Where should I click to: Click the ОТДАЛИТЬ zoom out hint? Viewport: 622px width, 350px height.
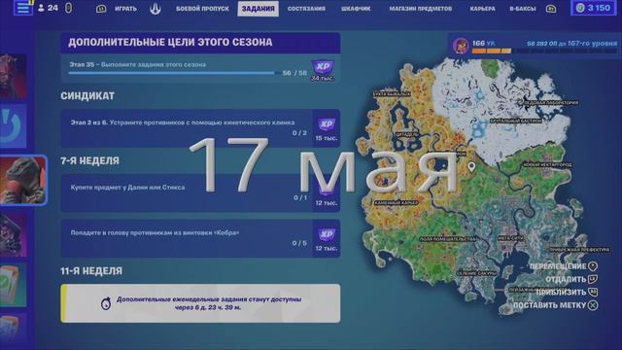tap(571, 279)
